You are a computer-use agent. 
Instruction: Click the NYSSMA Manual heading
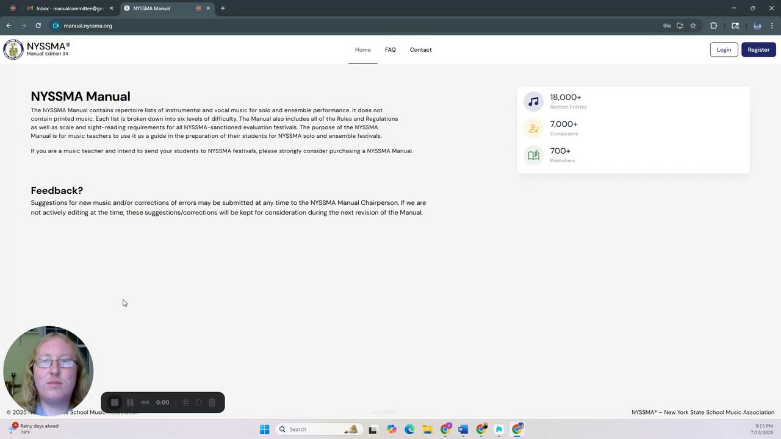click(81, 96)
